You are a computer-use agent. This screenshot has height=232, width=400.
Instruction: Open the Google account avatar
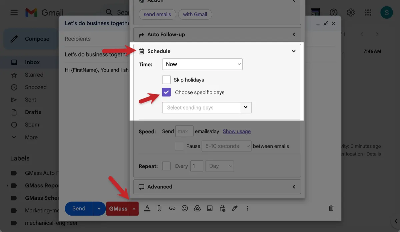pyautogui.click(x=387, y=13)
